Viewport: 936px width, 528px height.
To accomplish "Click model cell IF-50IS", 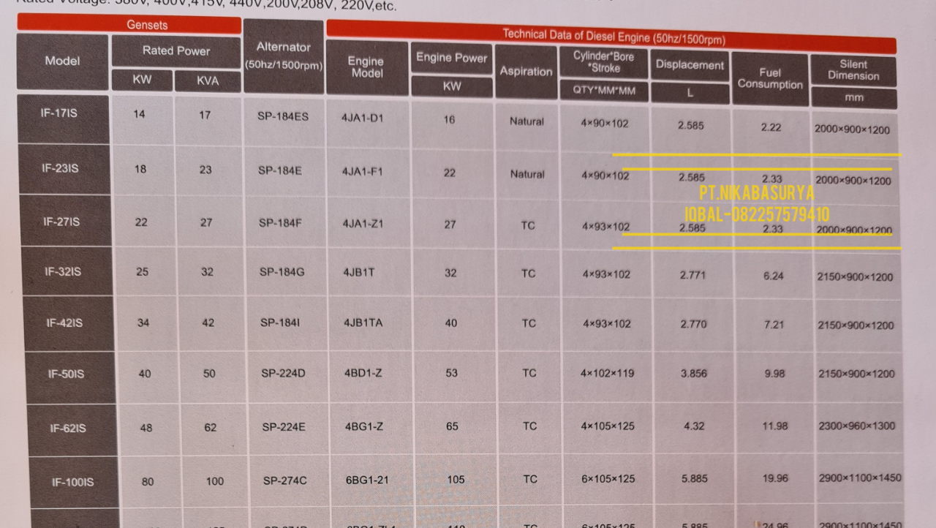I will click(x=67, y=374).
